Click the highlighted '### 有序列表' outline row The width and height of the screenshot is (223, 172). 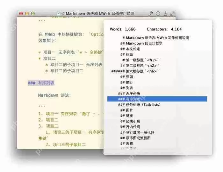pyautogui.click(x=157, y=99)
